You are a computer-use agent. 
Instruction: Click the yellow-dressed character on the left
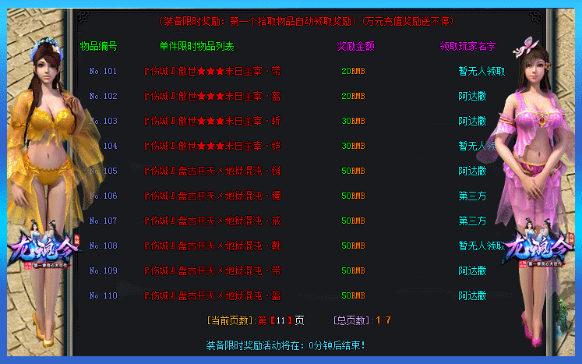pyautogui.click(x=44, y=156)
